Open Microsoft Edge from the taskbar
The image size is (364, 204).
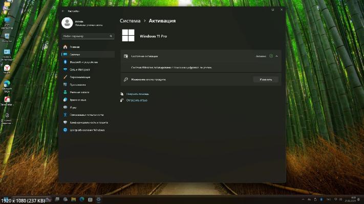click(82, 199)
